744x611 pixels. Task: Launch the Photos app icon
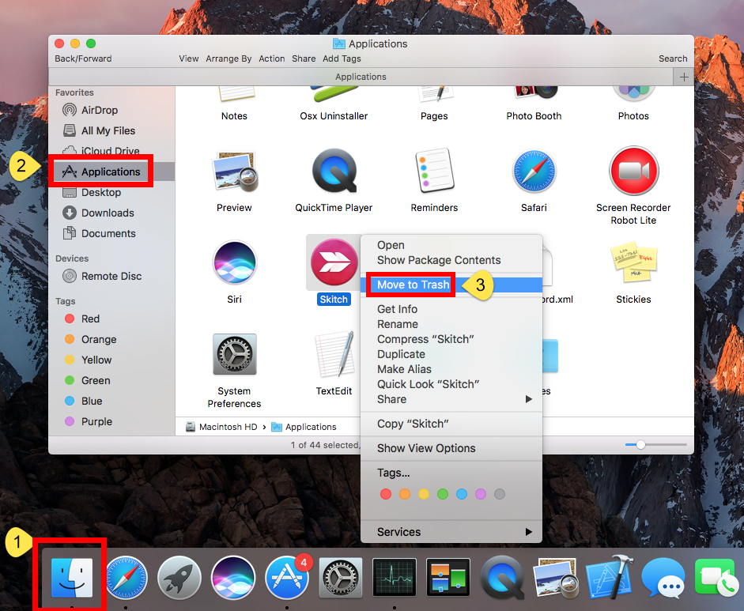pos(633,92)
